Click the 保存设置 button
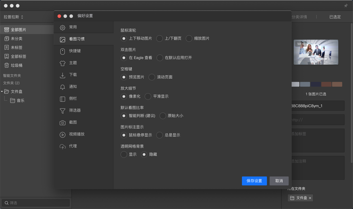The height and width of the screenshot is (209, 353). 254,181
